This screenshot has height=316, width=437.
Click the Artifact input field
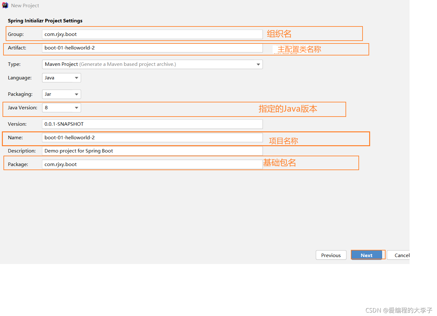coord(152,48)
